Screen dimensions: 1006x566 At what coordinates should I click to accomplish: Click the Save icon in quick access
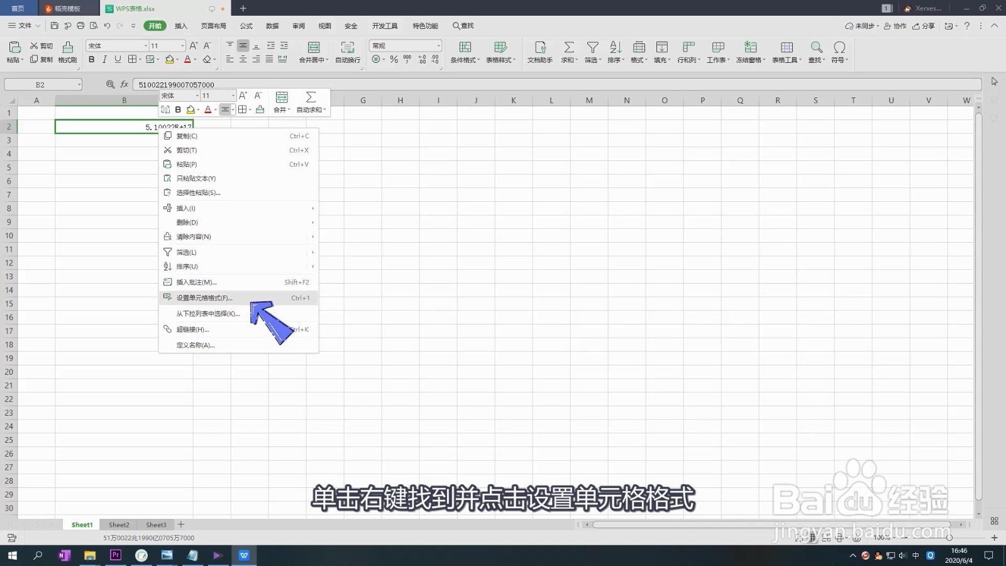(54, 26)
